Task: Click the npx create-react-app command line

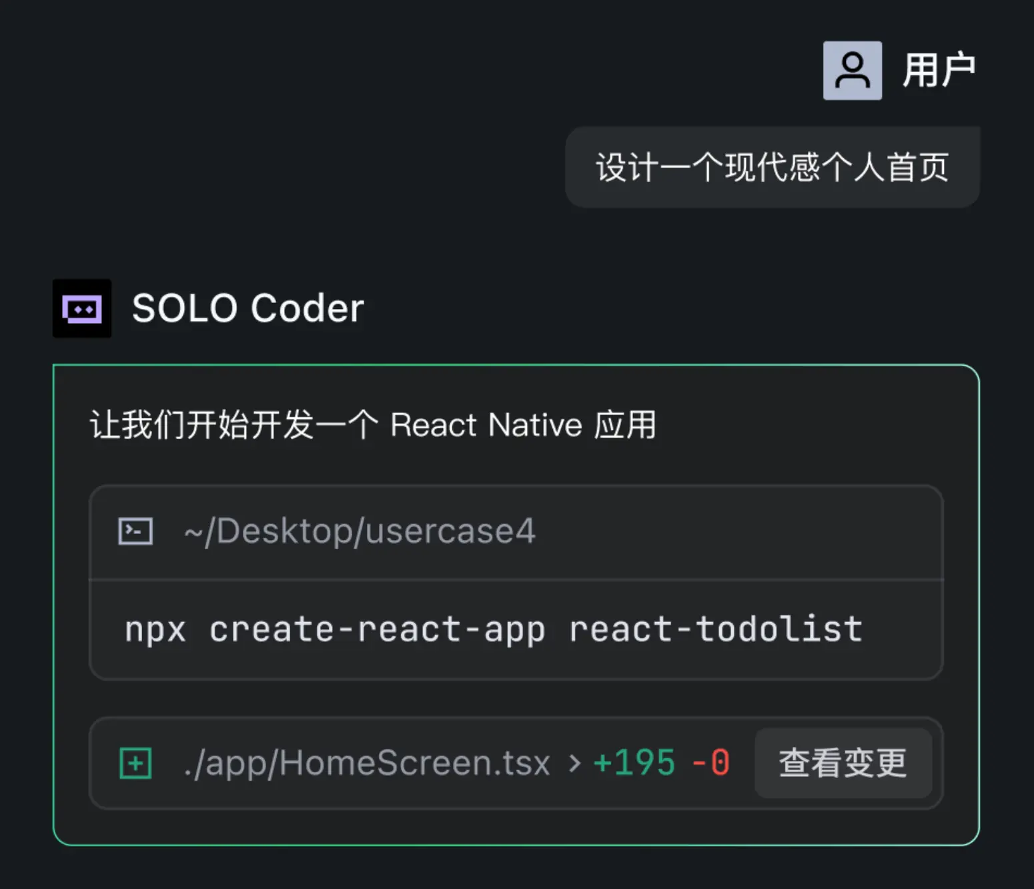Action: coord(494,629)
